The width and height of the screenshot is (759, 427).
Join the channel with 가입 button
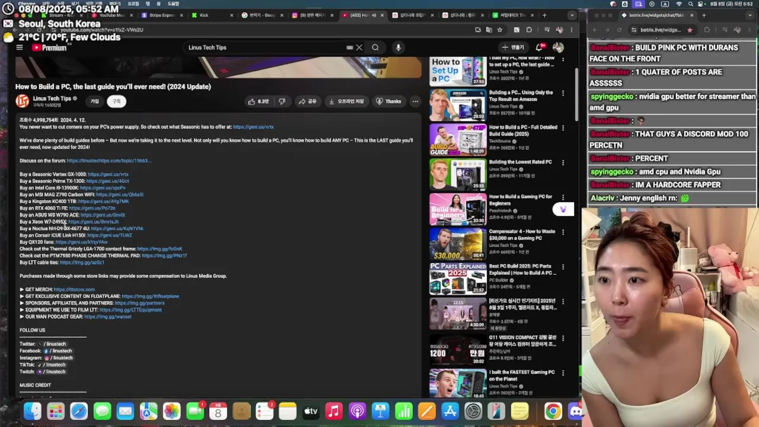click(94, 101)
